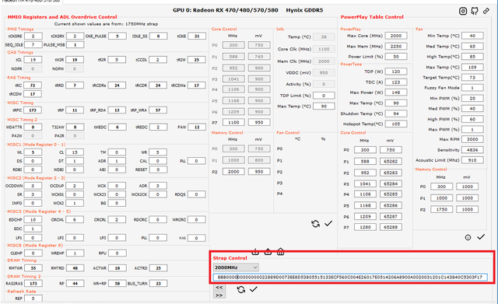Edit the tRC value field
The width and height of the screenshot is (498, 304).
tap(33, 86)
